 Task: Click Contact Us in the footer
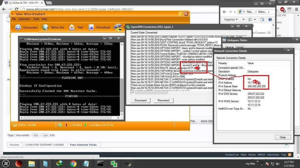(x=231, y=155)
